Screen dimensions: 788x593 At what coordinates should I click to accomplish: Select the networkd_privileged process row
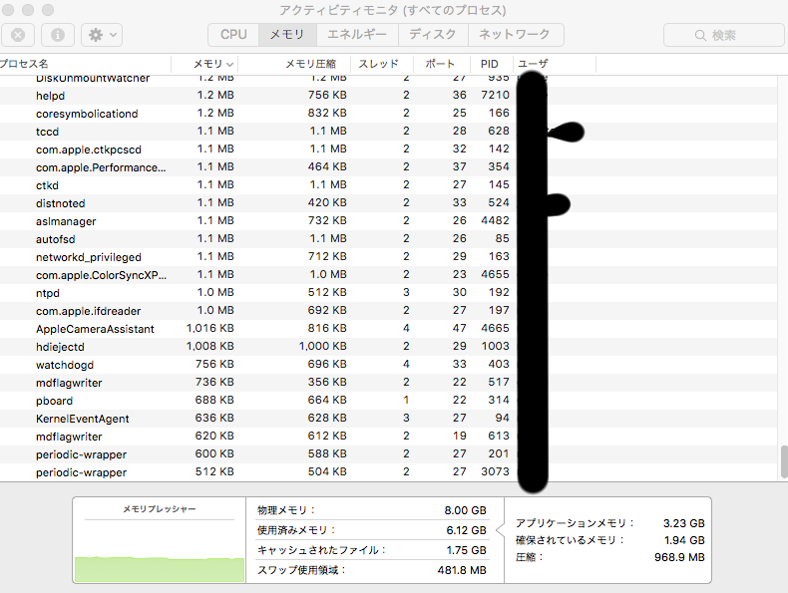click(x=389, y=257)
